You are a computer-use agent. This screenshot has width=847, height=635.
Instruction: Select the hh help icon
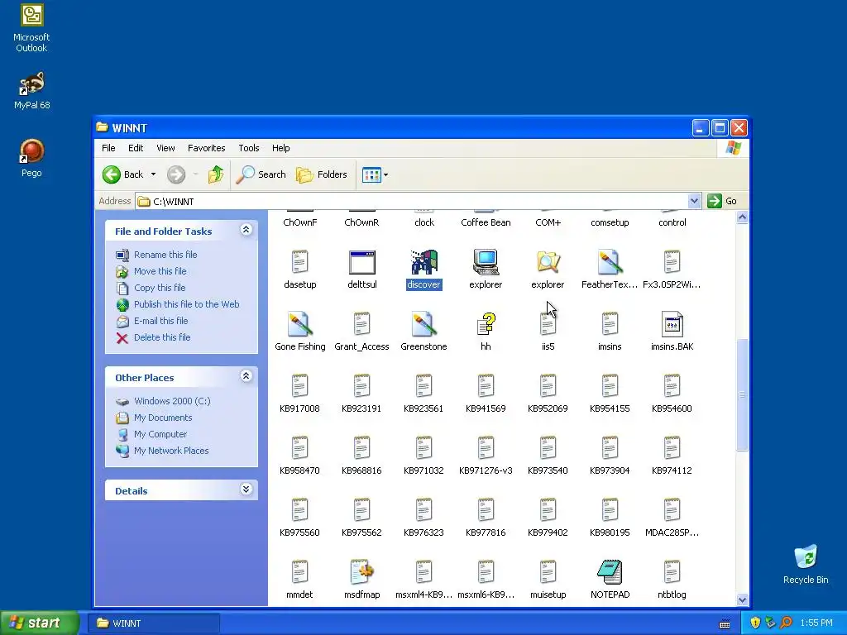486,324
